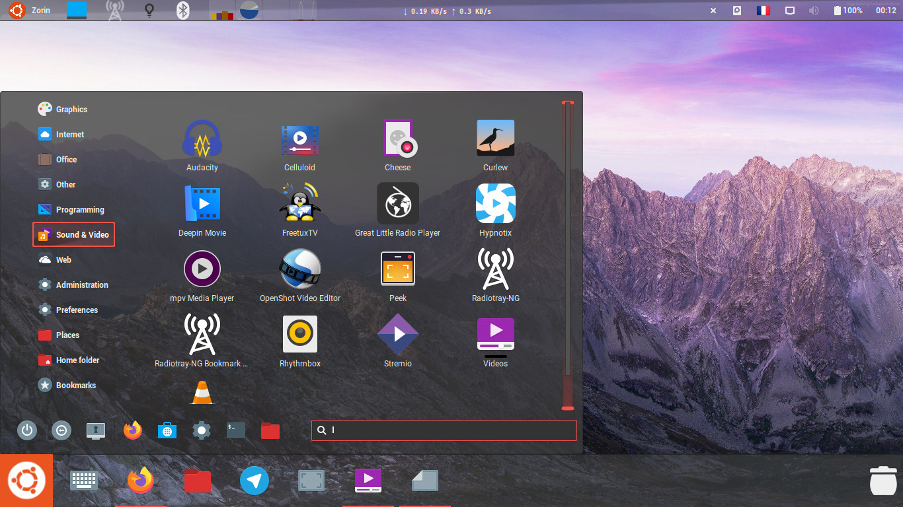Click the log out icon in the menu
This screenshot has width=903, height=507.
coord(61,430)
